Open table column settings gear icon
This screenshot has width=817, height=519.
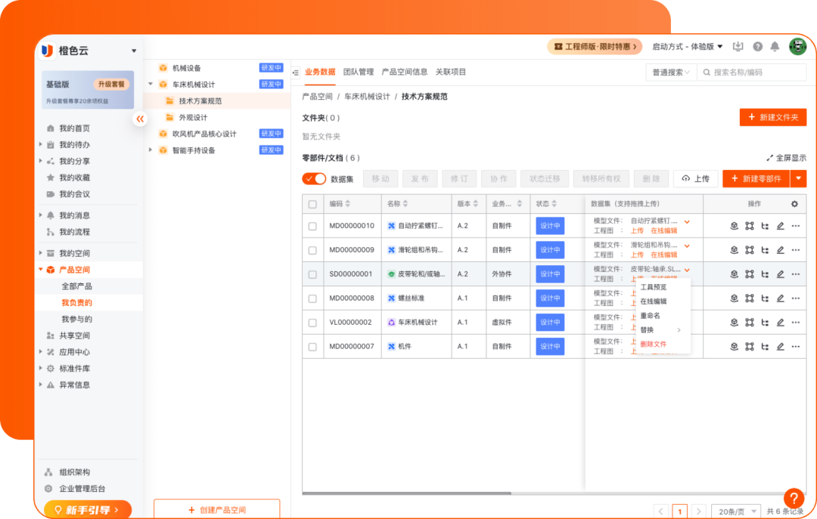794,204
